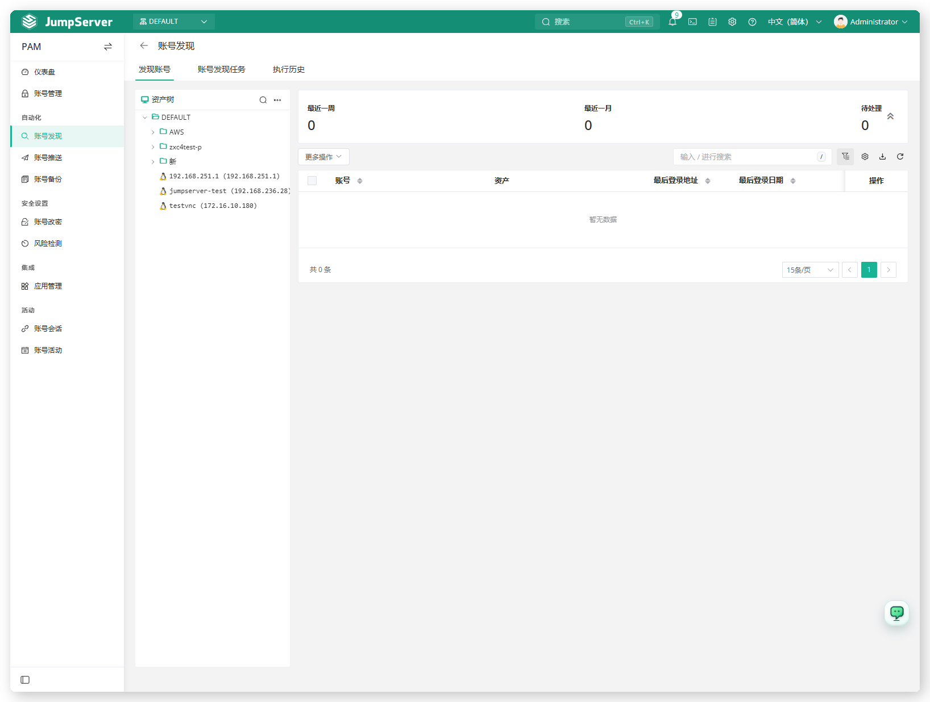Open asset tree more options ellipsis
Viewport: 930px width, 702px height.
coord(277,100)
